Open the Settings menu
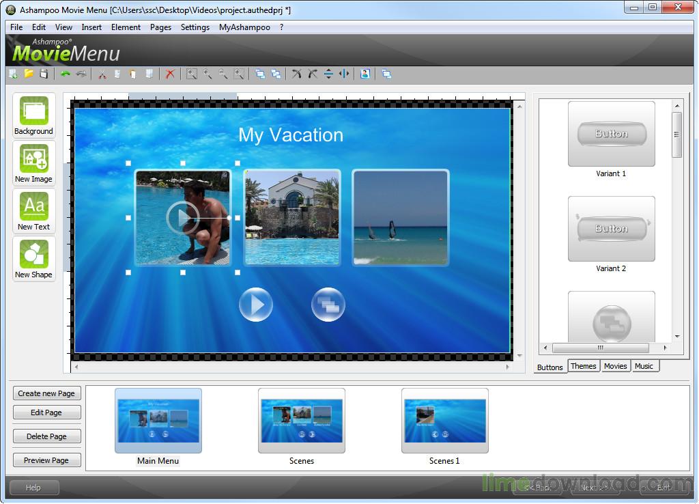699x504 pixels. pos(195,27)
